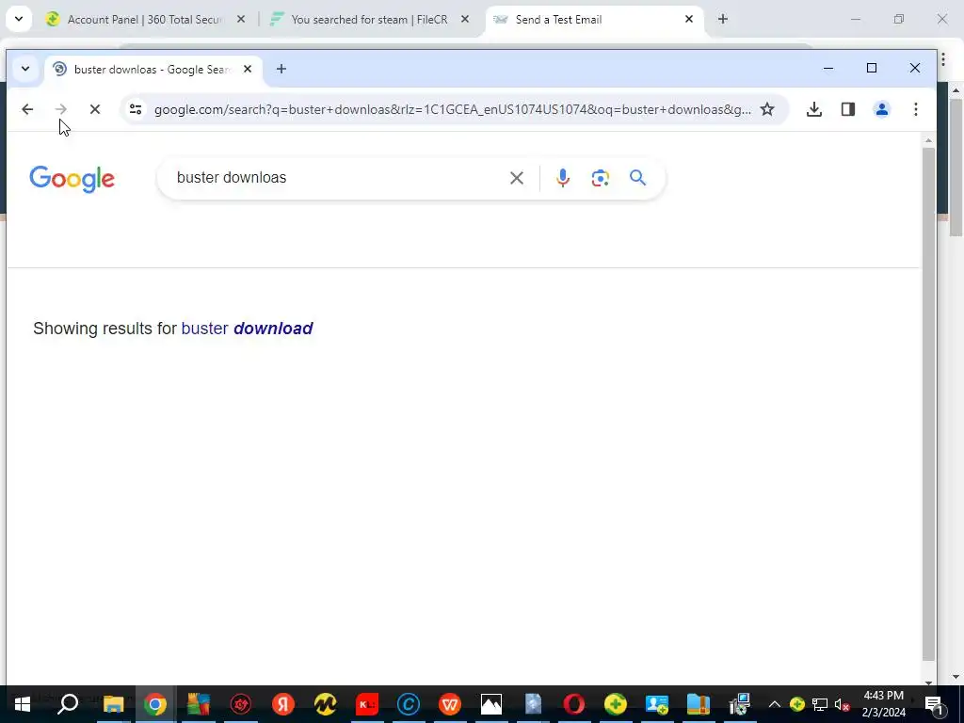The height and width of the screenshot is (723, 964).
Task: Expand tab search in the front window
Action: pos(25,69)
